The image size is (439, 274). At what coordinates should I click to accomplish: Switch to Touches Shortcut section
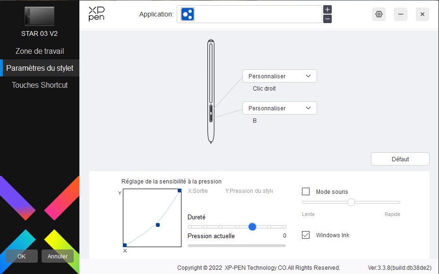click(x=40, y=85)
